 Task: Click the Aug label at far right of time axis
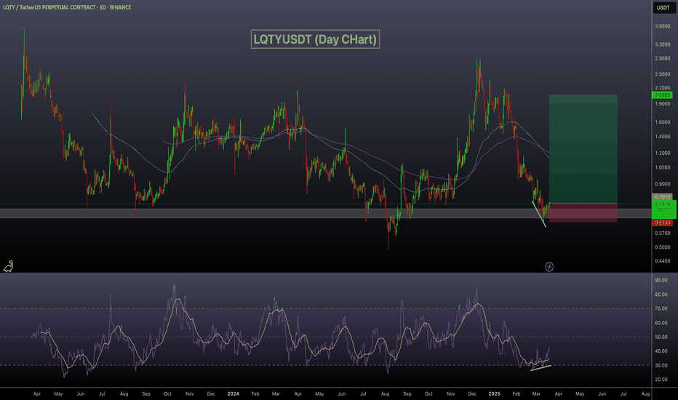[645, 394]
